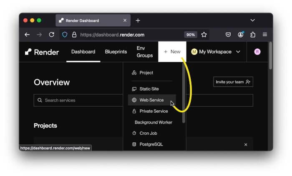Click the Invite your team button
The height and width of the screenshot is (176, 292).
click(x=233, y=82)
